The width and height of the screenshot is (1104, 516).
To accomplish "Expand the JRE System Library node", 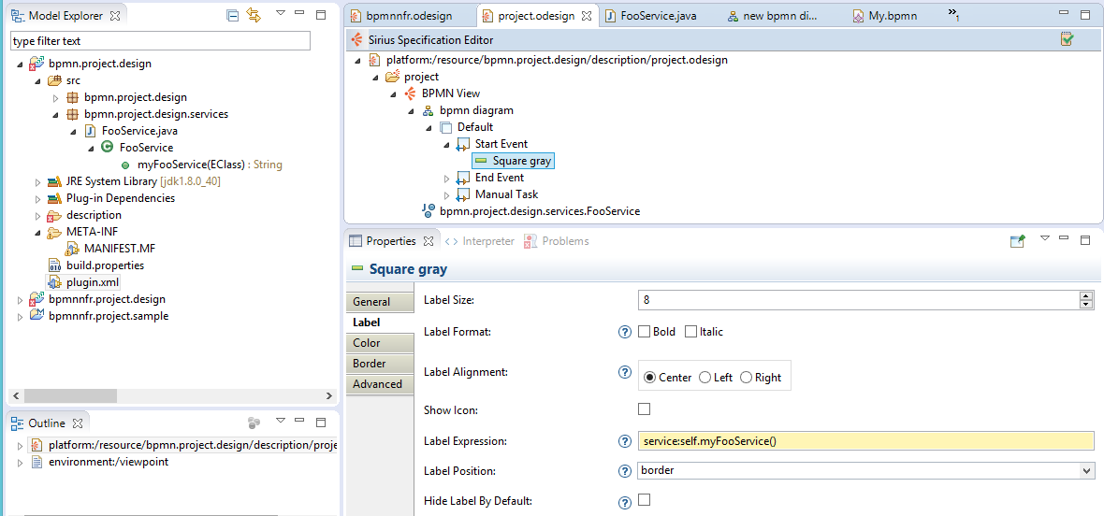I will click(38, 182).
